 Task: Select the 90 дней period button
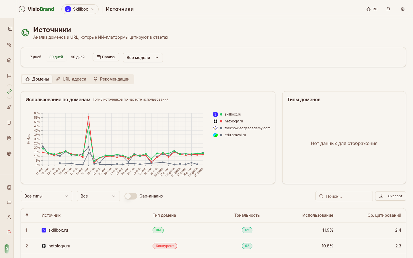click(x=78, y=57)
